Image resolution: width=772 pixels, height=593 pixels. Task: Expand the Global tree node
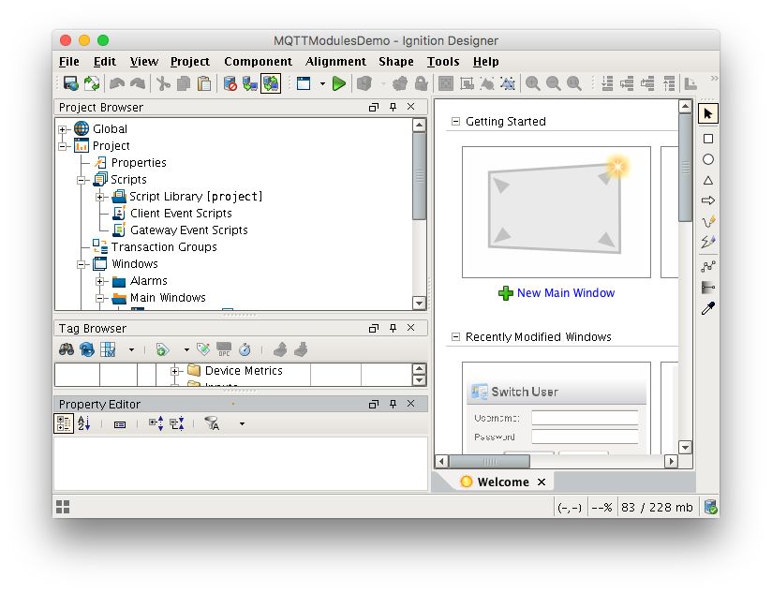(63, 130)
